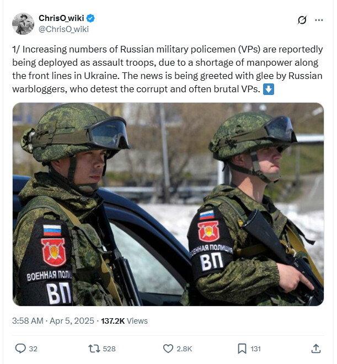Screen dimensions: 337x364
Task: Click the 3:58 AM Apr 5, 2025 timestamp
Action: pos(53,321)
